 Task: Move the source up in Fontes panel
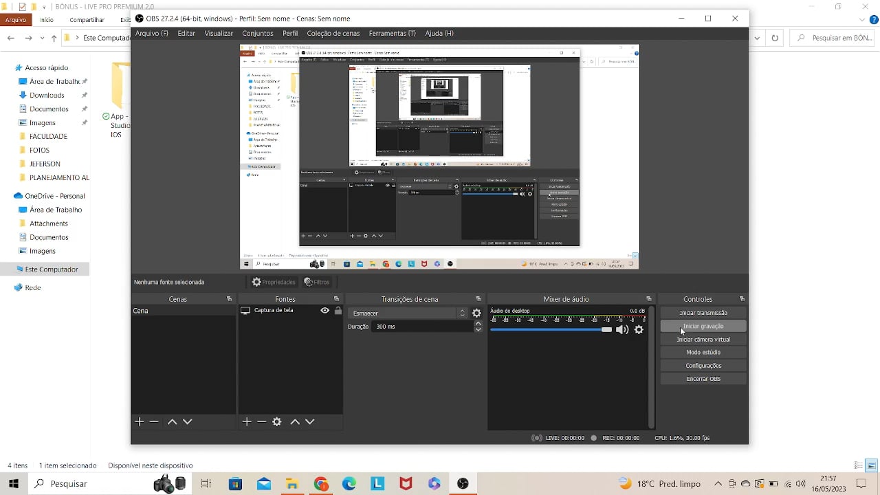295,421
